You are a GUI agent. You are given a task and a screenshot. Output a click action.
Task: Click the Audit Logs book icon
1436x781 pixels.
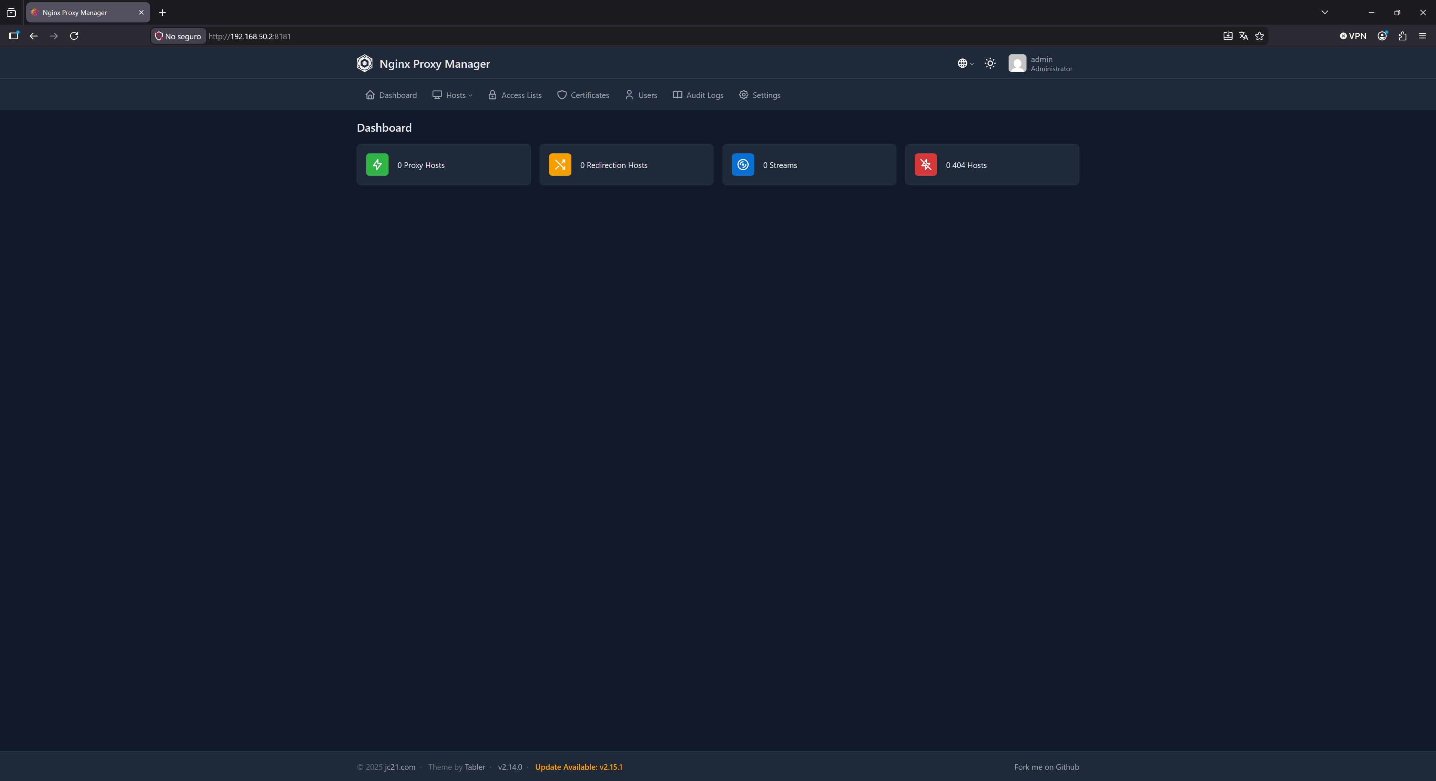(677, 95)
